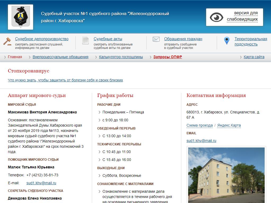
Task: Open 'Судебное делопроизводство' link
Action: (42, 39)
